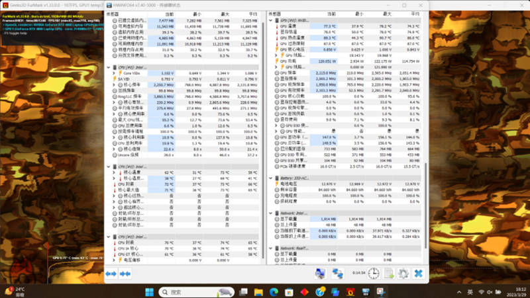Click 最大 column header in right panel
530x298 pixels.
click(x=388, y=14)
